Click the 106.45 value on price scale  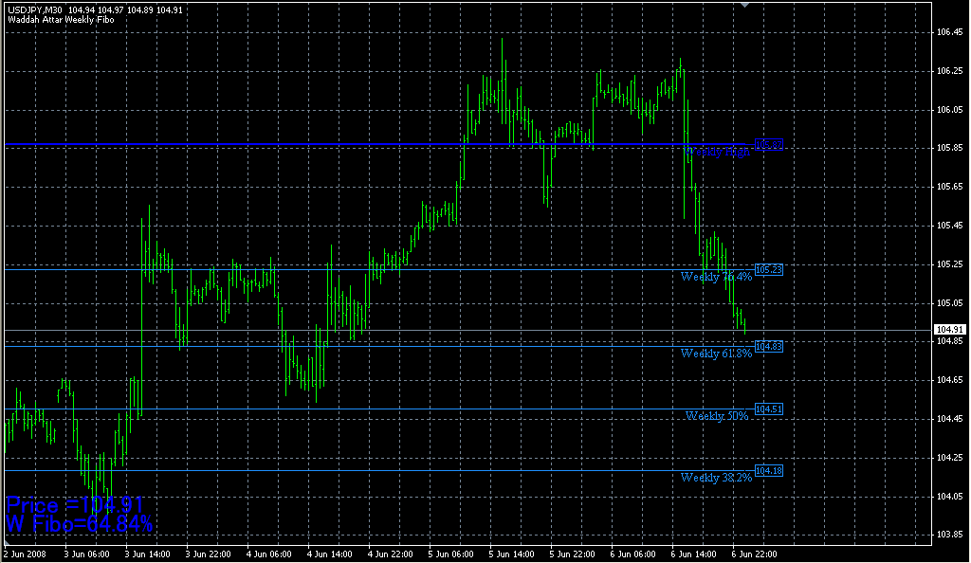click(949, 32)
